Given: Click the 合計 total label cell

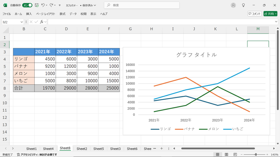Looking at the screenshot, I should [x=24, y=88].
